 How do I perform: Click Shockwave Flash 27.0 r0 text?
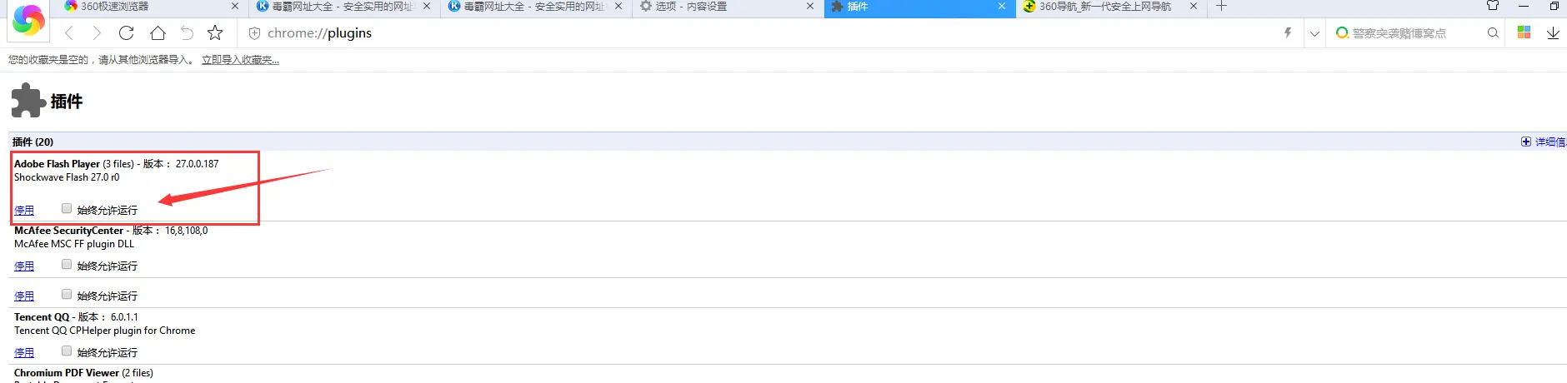(67, 177)
